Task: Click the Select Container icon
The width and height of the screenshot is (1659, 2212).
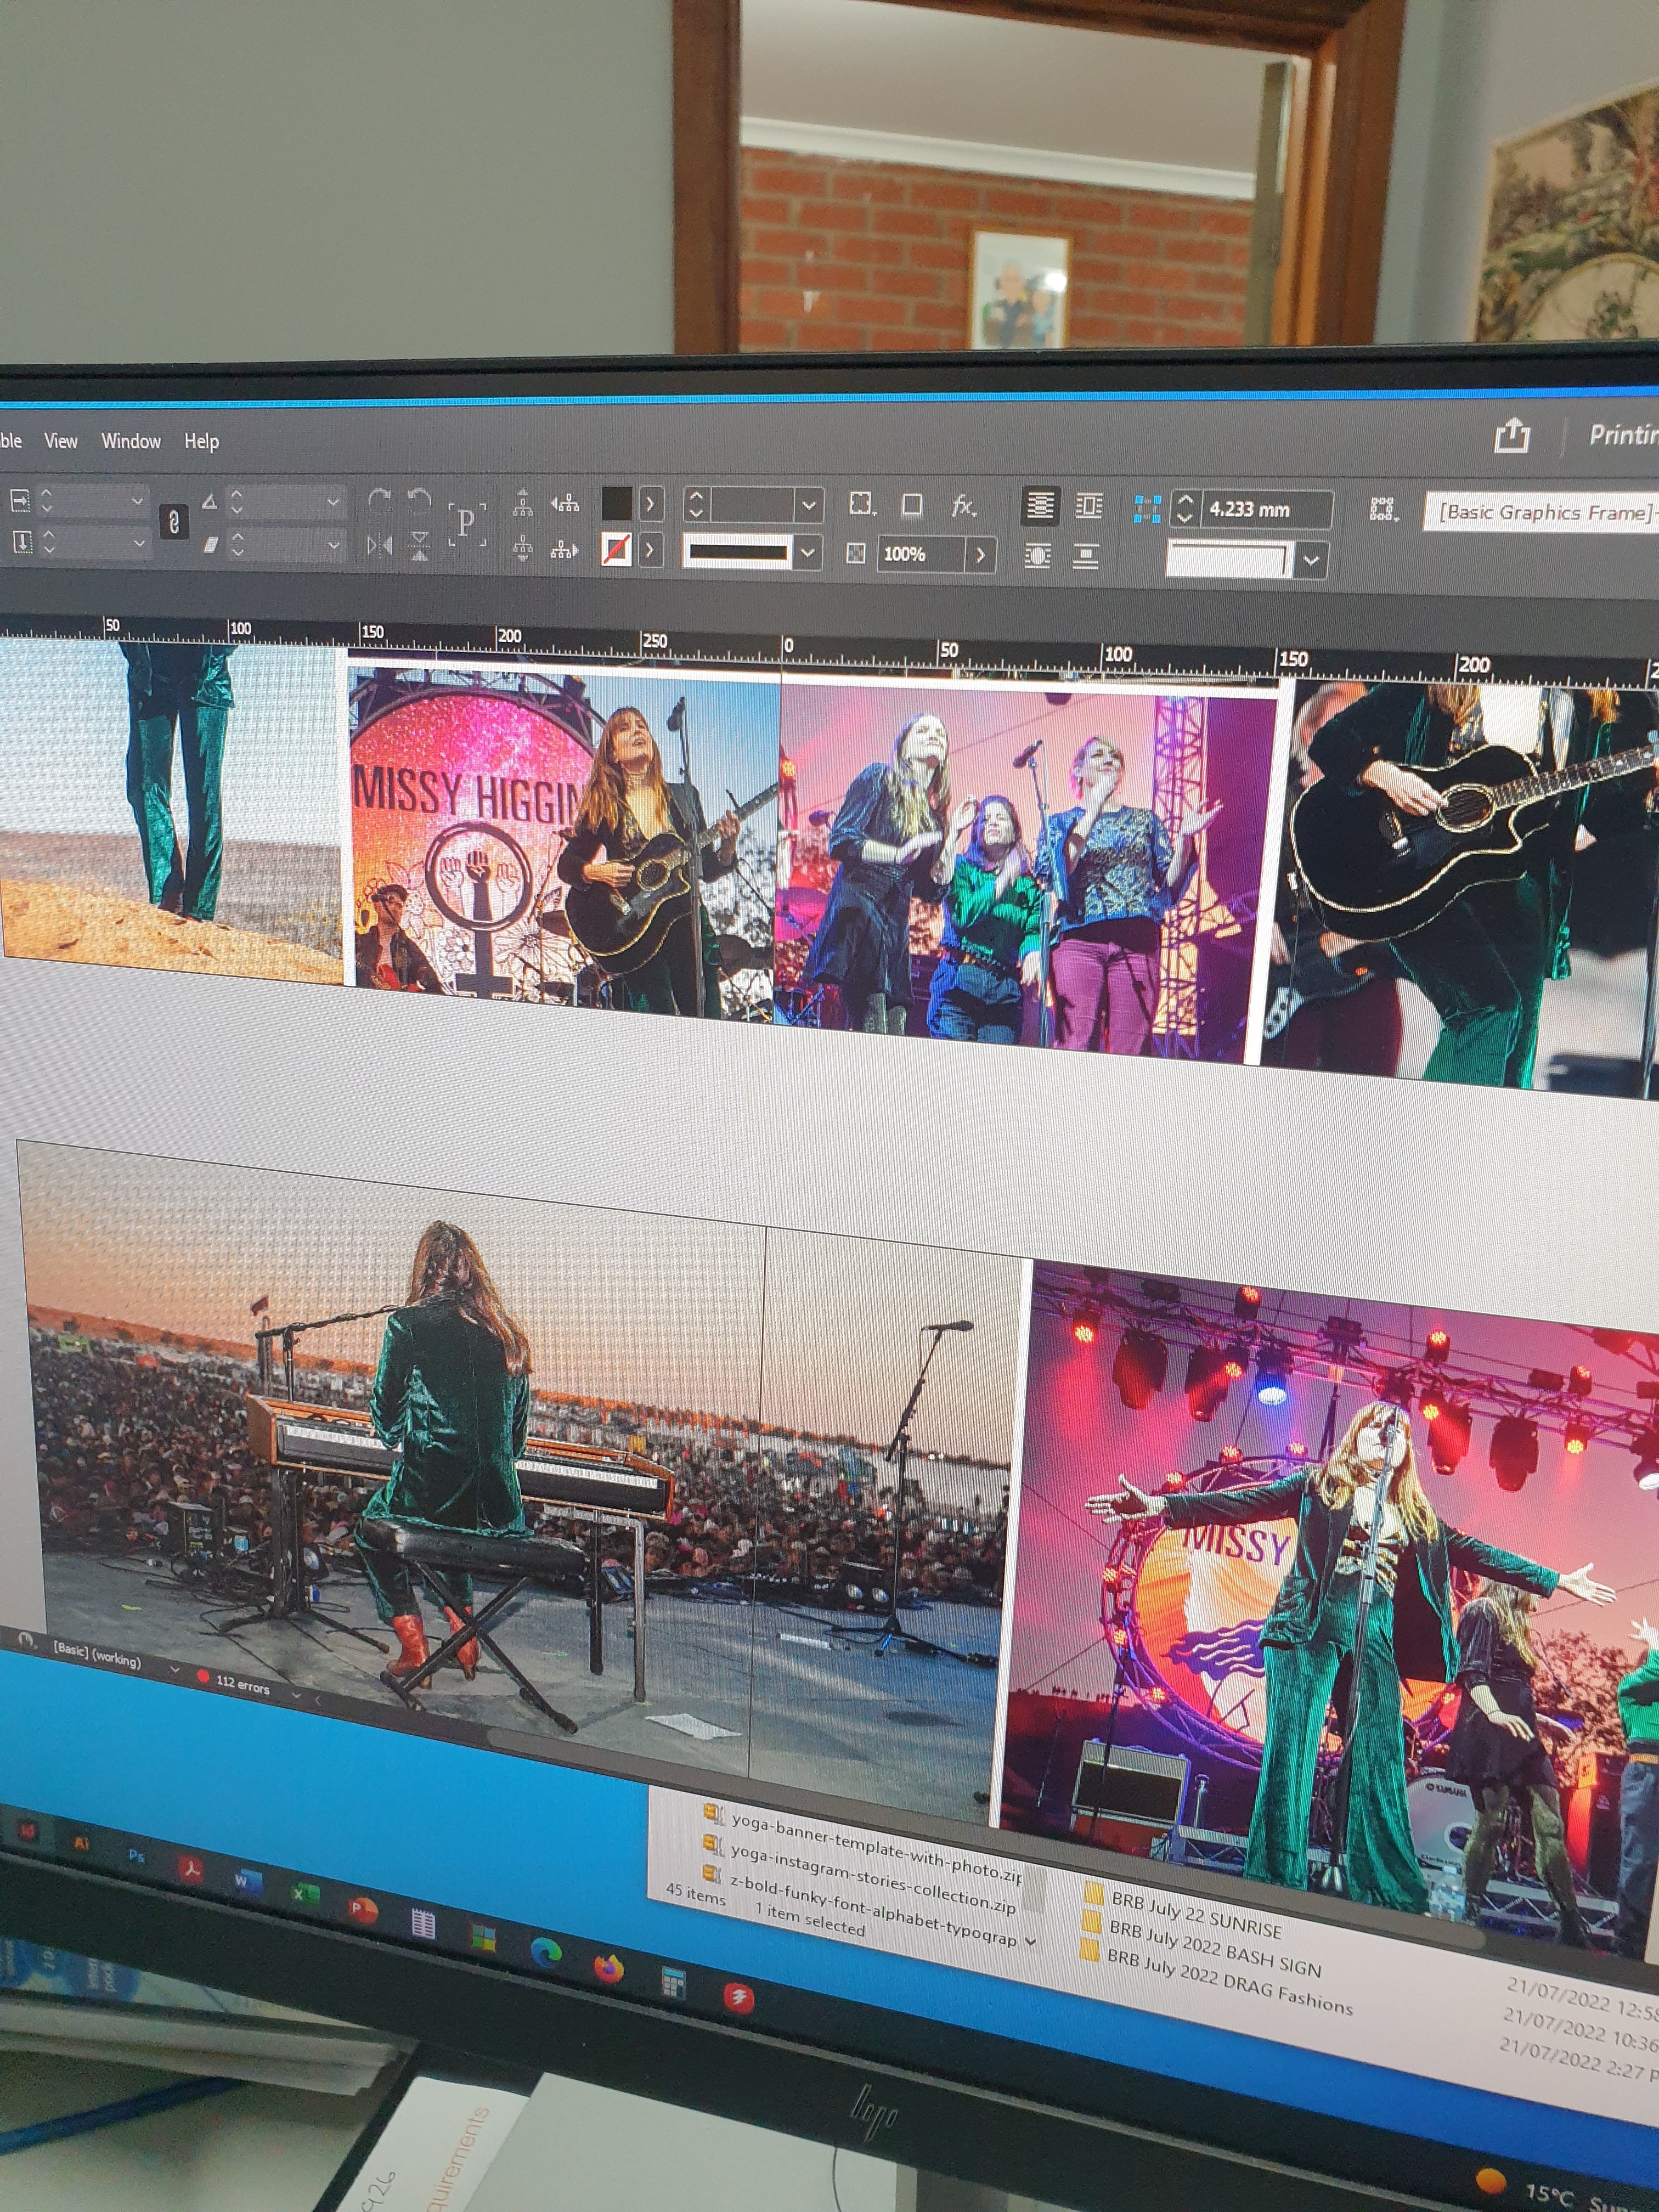Action: (523, 503)
